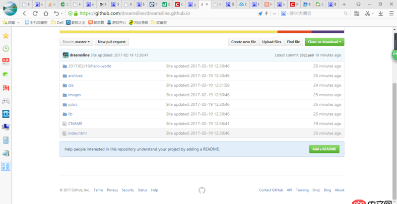
Task: Open the Dell bookmark folder
Action: coord(58,23)
